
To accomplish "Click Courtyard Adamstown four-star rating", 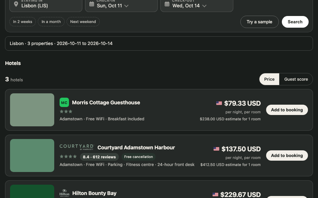I will pos(68,157).
